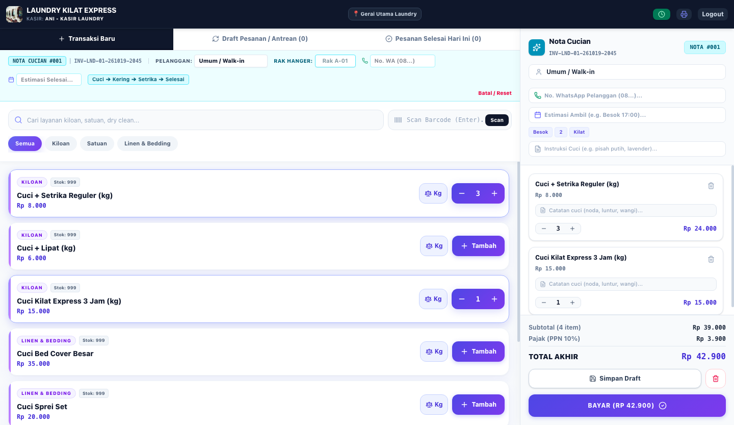The image size is (734, 425).
Task: Click the red clear-cart trash button
Action: (x=716, y=379)
